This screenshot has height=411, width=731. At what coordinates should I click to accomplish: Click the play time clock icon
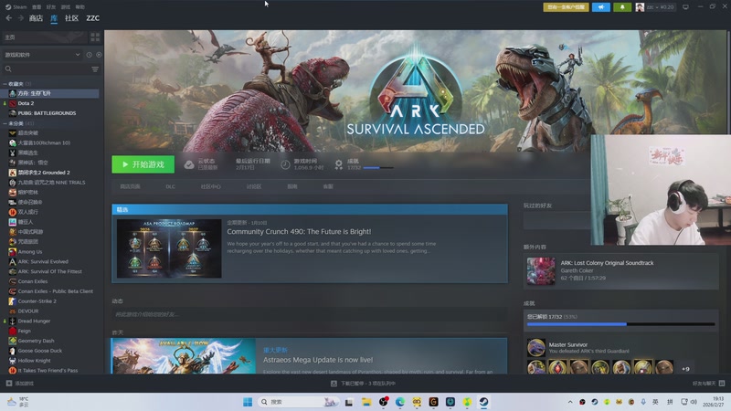point(285,164)
